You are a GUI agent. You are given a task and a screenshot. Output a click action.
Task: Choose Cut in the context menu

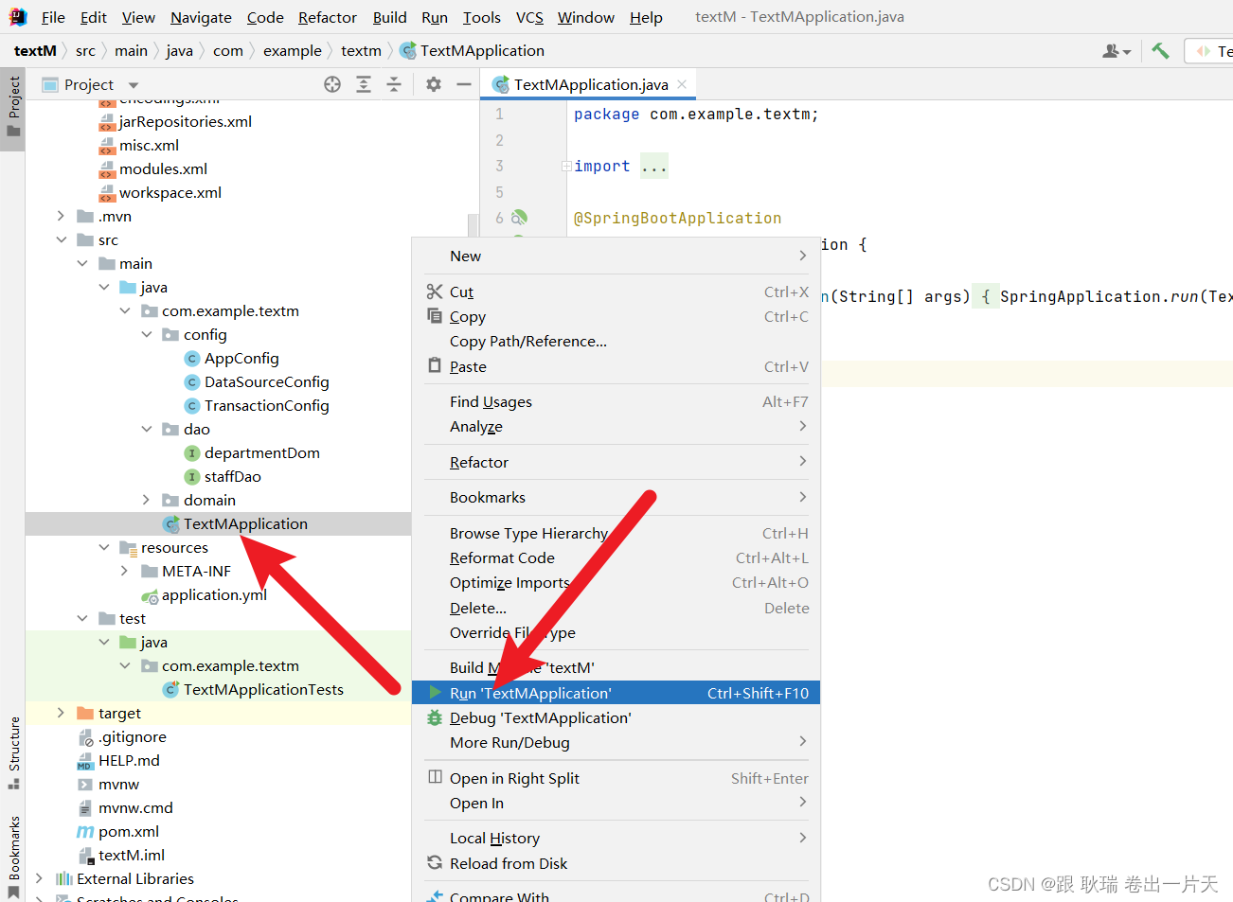[x=616, y=292]
